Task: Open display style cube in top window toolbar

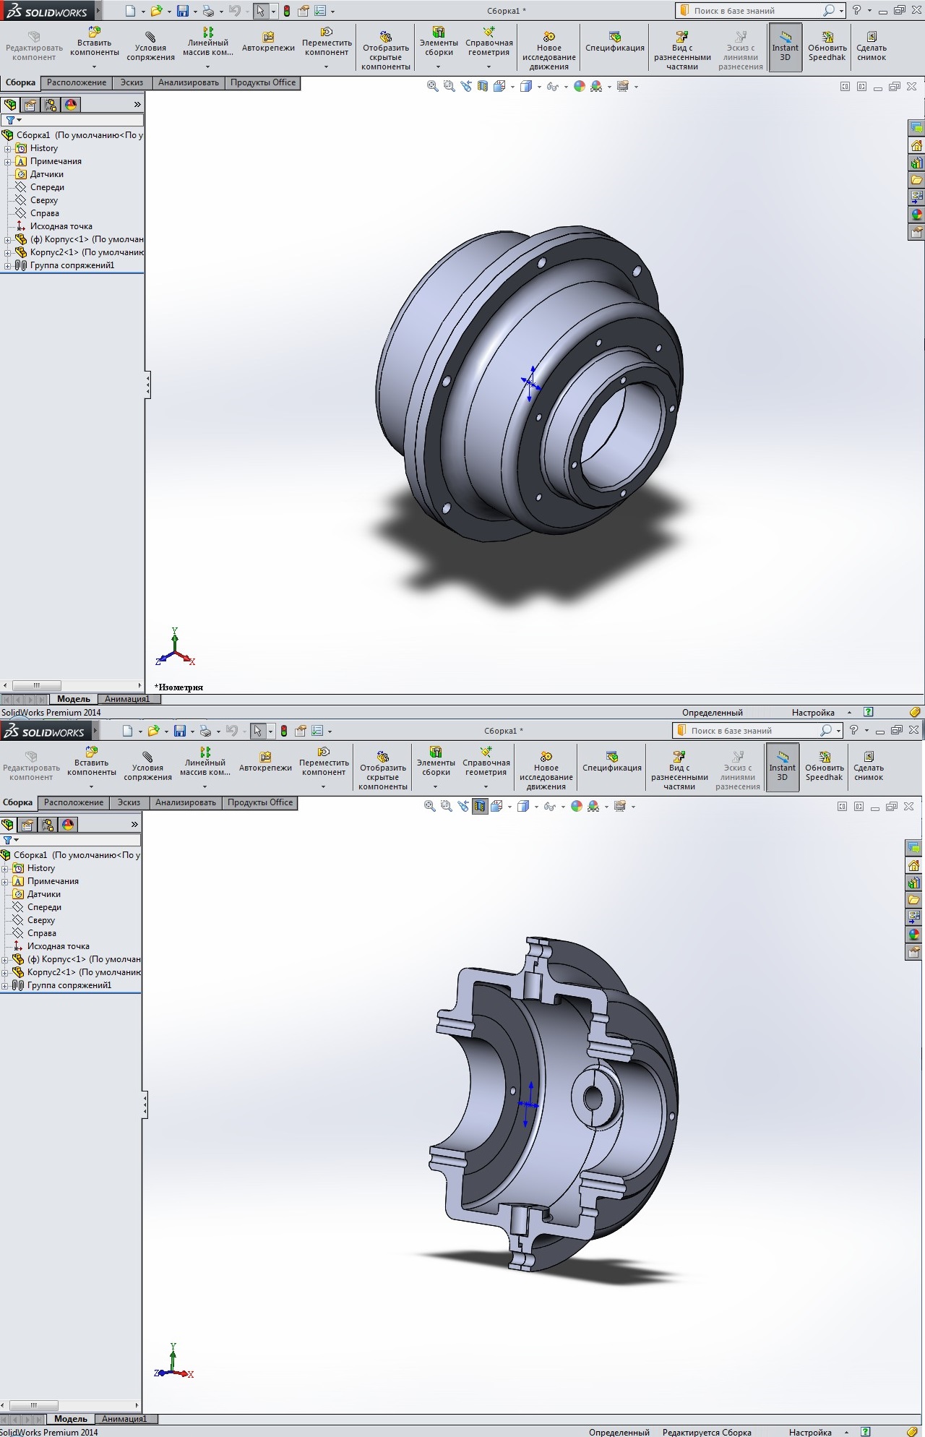Action: pyautogui.click(x=526, y=87)
